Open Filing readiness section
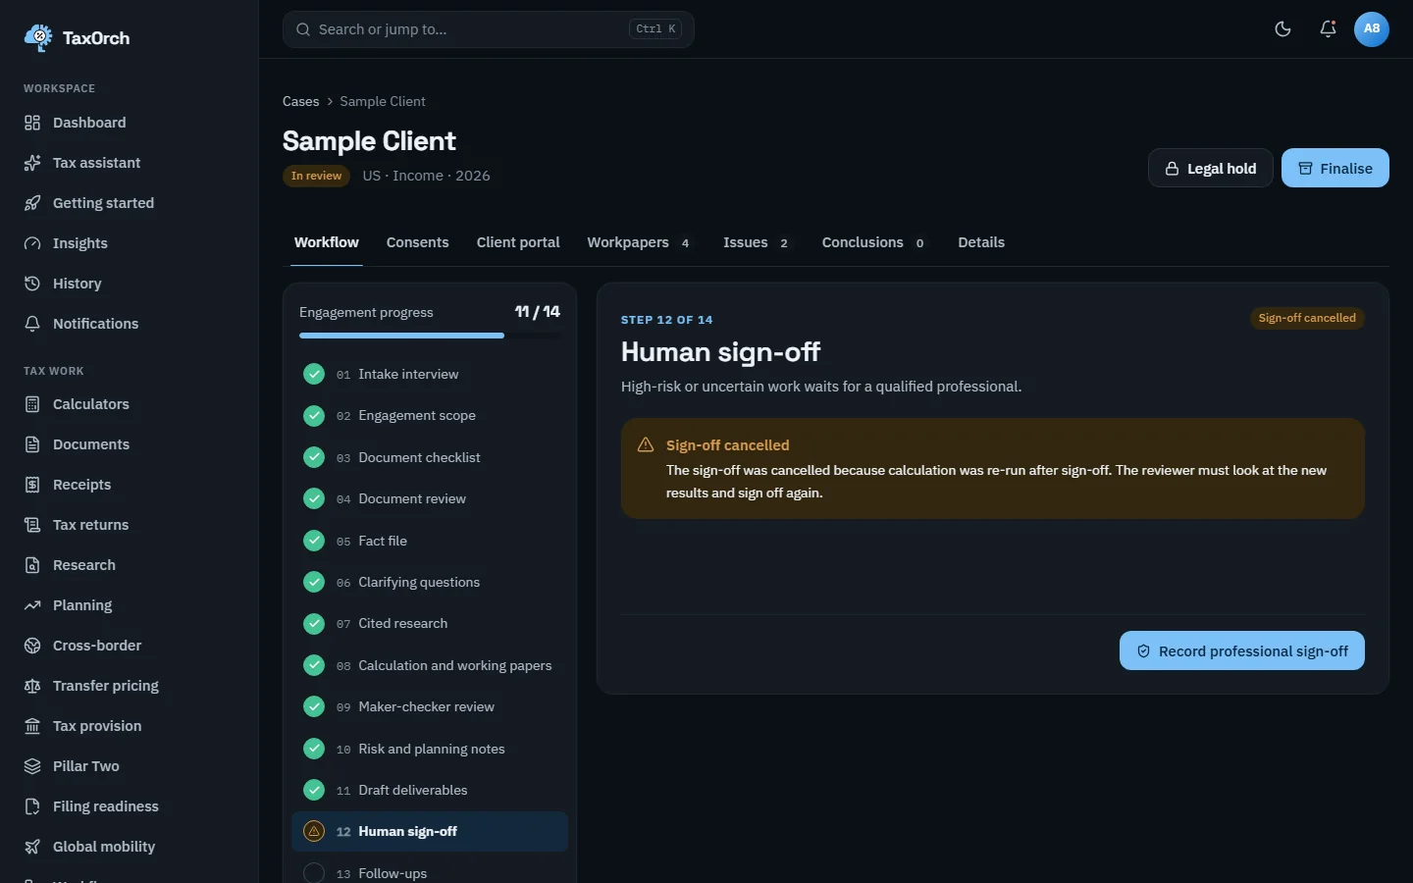 (130, 806)
